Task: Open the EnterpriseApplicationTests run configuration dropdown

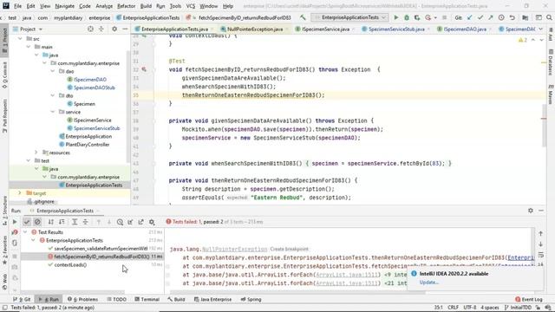Action: point(349,17)
